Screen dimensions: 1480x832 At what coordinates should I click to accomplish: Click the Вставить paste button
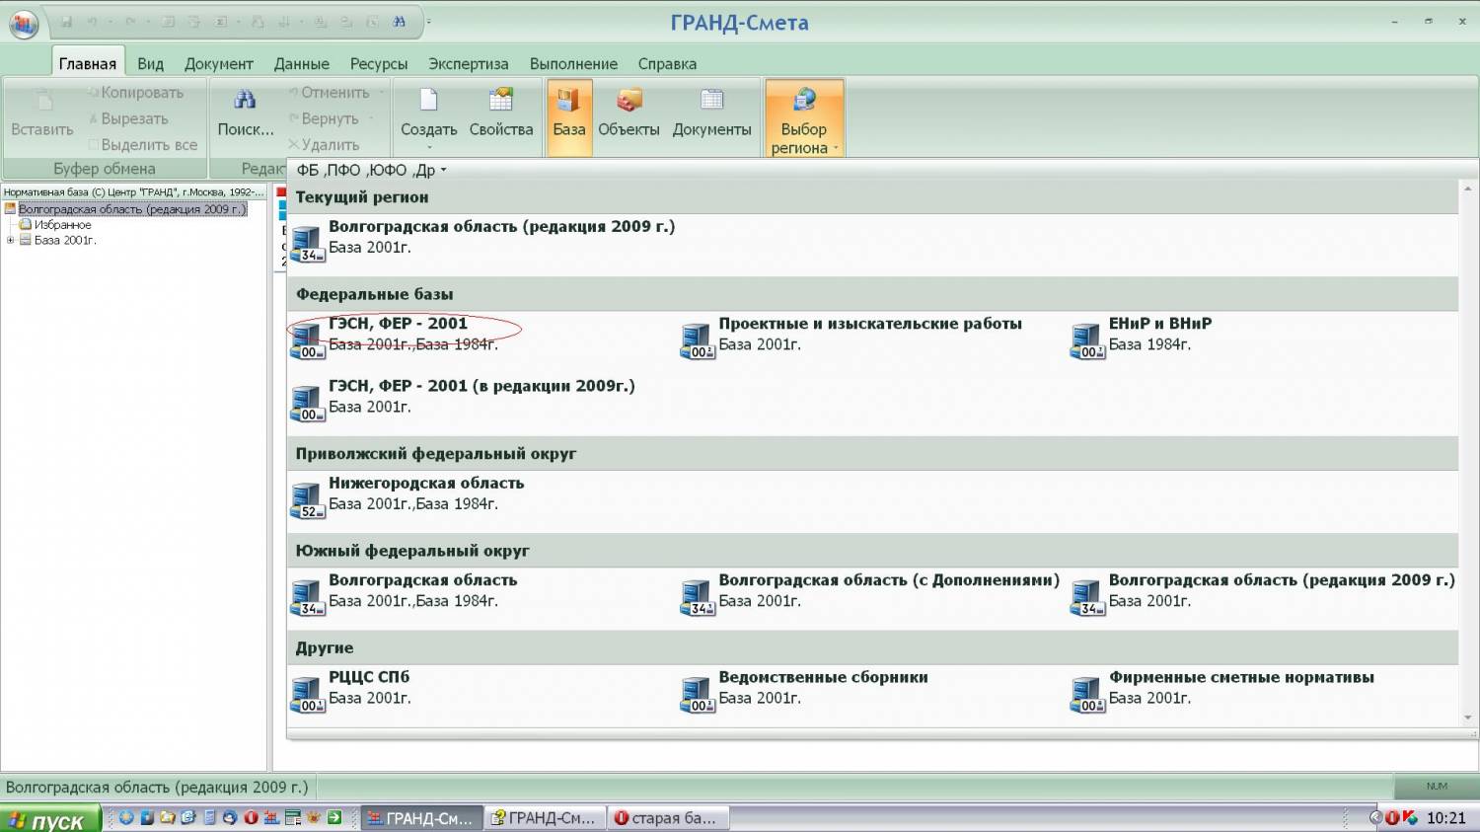click(41, 113)
